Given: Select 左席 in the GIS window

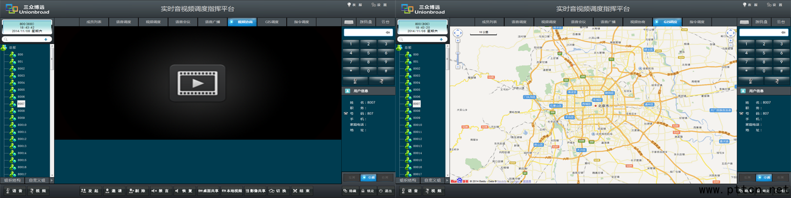Looking at the screenshot, I should [x=747, y=177].
